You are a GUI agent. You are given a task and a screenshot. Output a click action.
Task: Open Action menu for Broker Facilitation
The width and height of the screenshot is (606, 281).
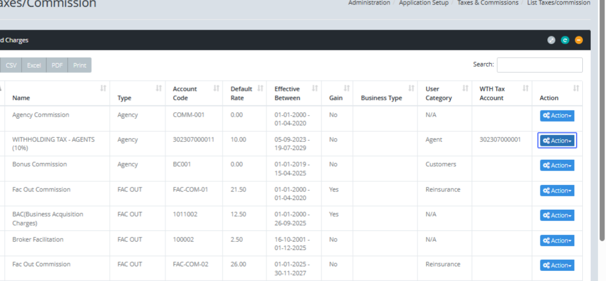pos(557,241)
